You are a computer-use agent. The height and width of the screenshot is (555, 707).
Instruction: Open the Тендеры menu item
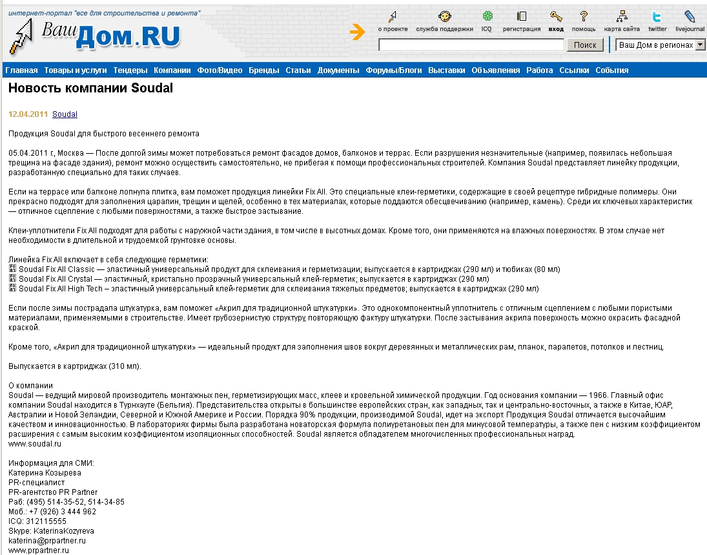130,70
